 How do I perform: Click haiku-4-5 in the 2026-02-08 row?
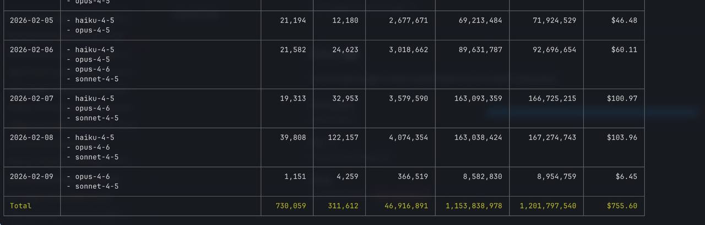pyautogui.click(x=95, y=137)
